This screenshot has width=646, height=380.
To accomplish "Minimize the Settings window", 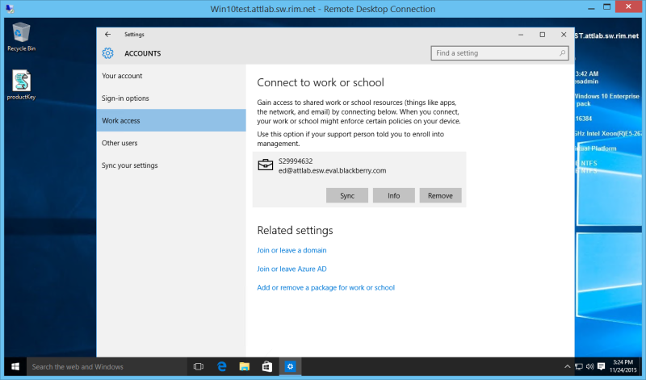I will point(521,35).
